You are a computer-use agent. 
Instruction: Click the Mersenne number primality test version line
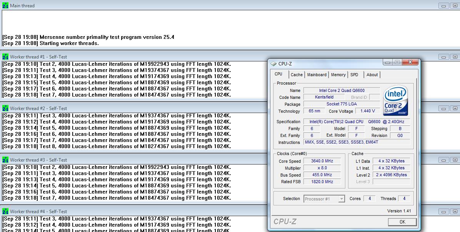(88, 37)
